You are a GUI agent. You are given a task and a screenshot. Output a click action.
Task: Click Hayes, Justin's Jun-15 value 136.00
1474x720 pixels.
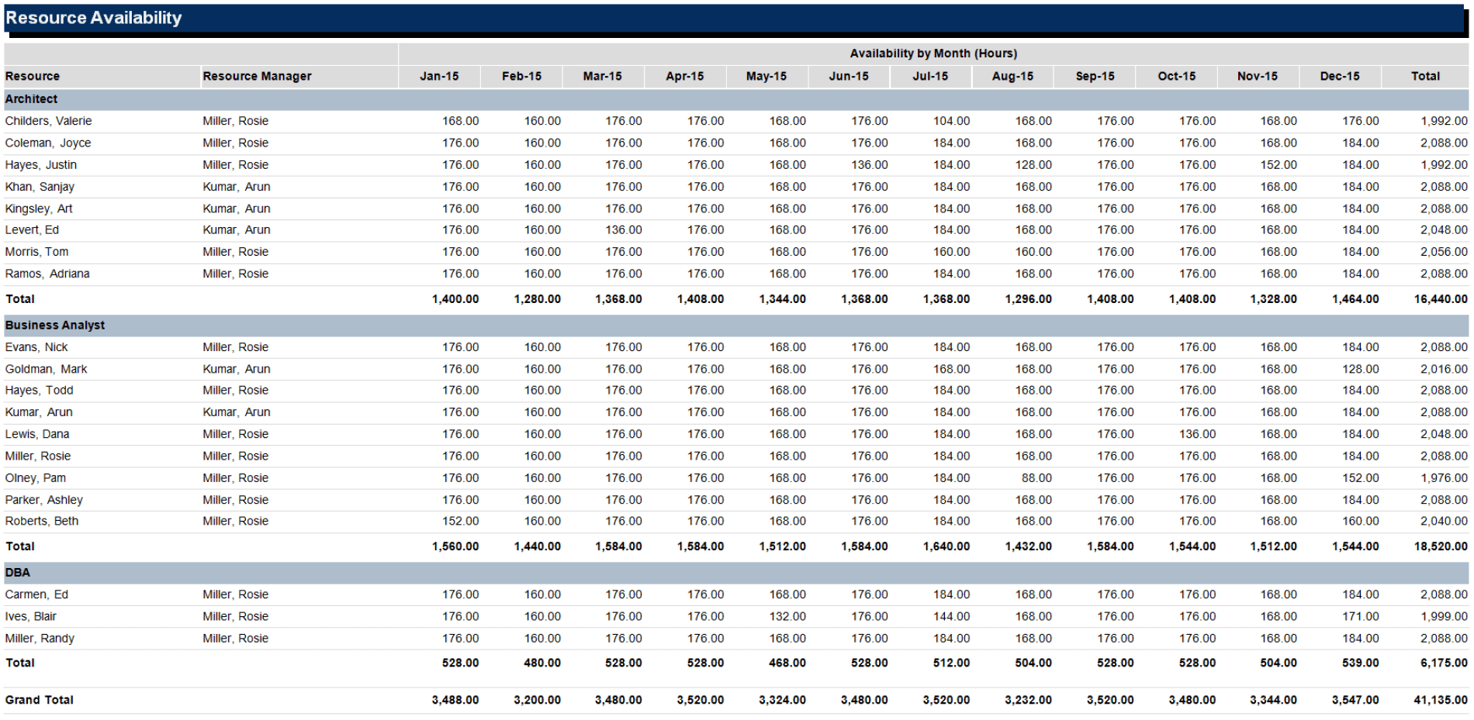(x=870, y=165)
